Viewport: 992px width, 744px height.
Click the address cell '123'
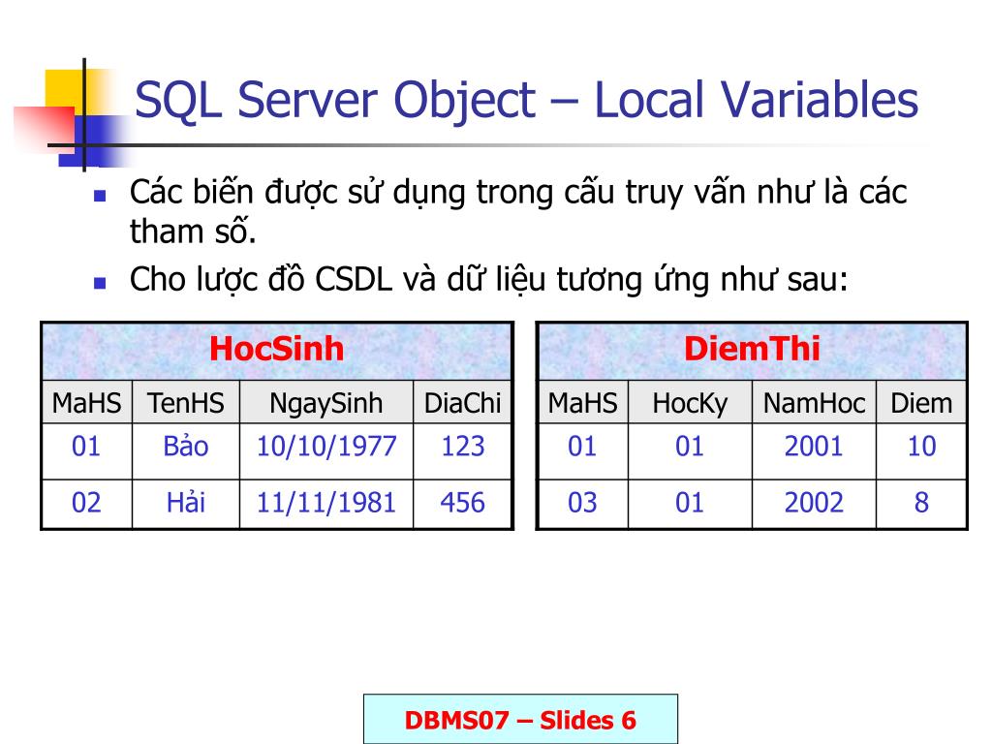click(462, 451)
